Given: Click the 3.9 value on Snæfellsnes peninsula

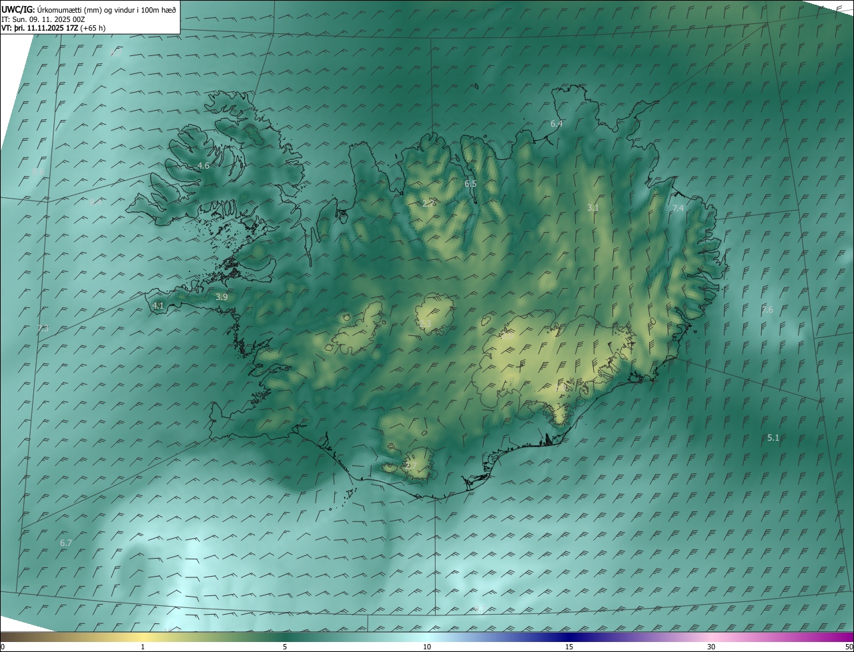Looking at the screenshot, I should tap(222, 297).
